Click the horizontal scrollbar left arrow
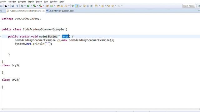Viewport: 200px width, 112px height. tap(2, 109)
